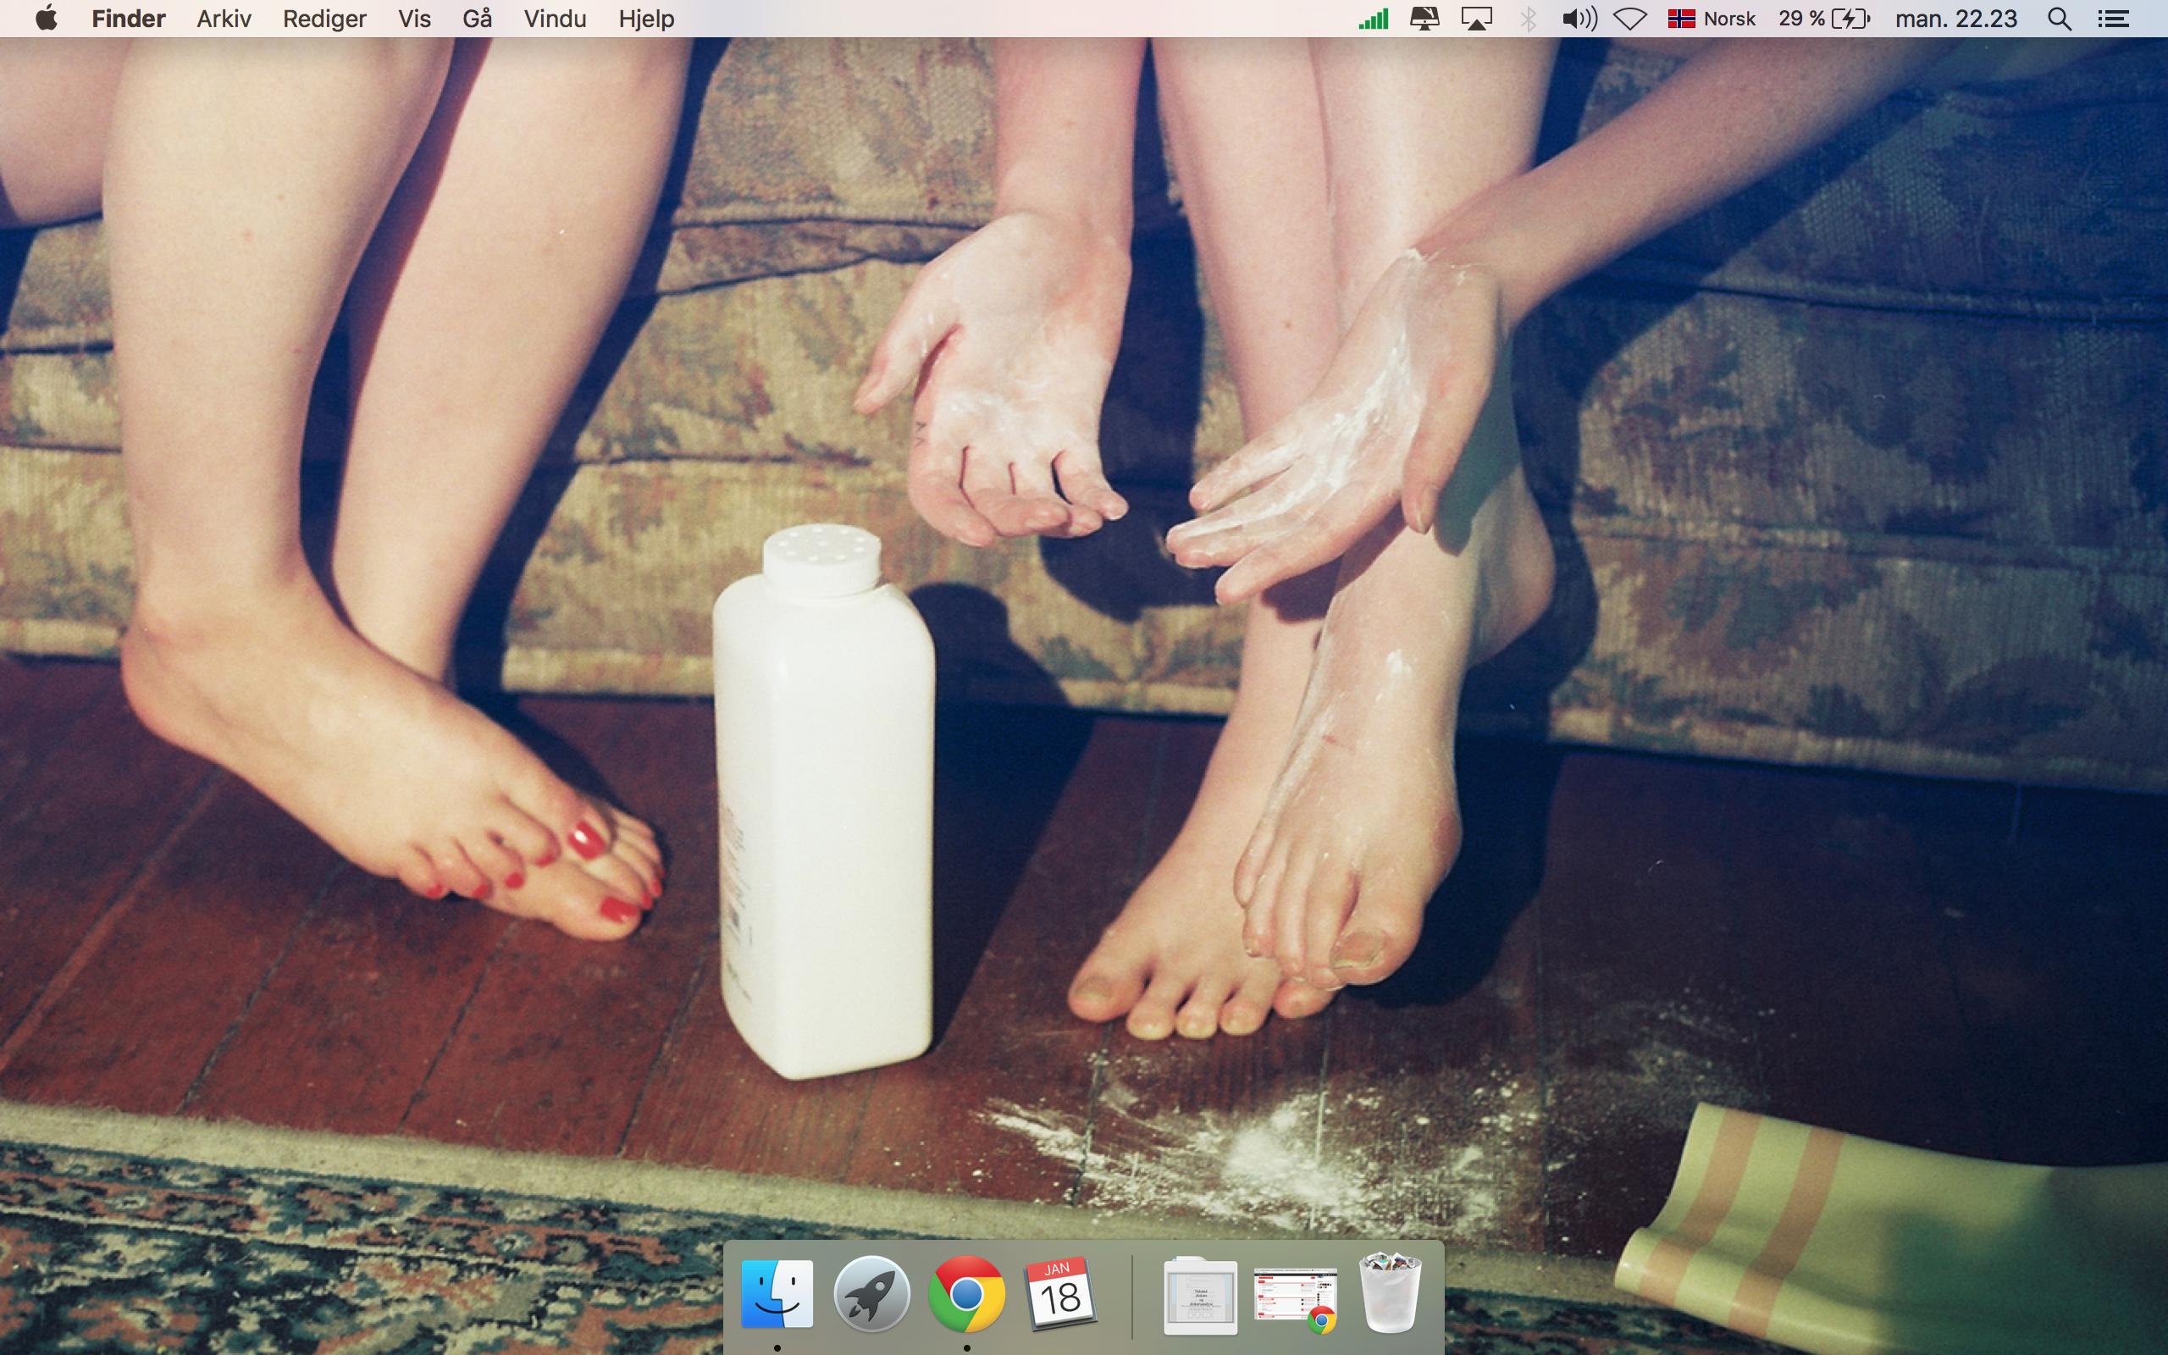The height and width of the screenshot is (1355, 2168).
Task: Open Google Chrome from the Dock
Action: point(965,1293)
